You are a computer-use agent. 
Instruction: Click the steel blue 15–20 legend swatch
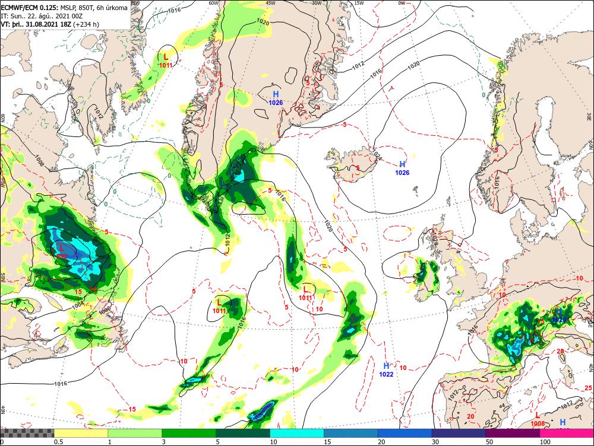click(x=351, y=433)
